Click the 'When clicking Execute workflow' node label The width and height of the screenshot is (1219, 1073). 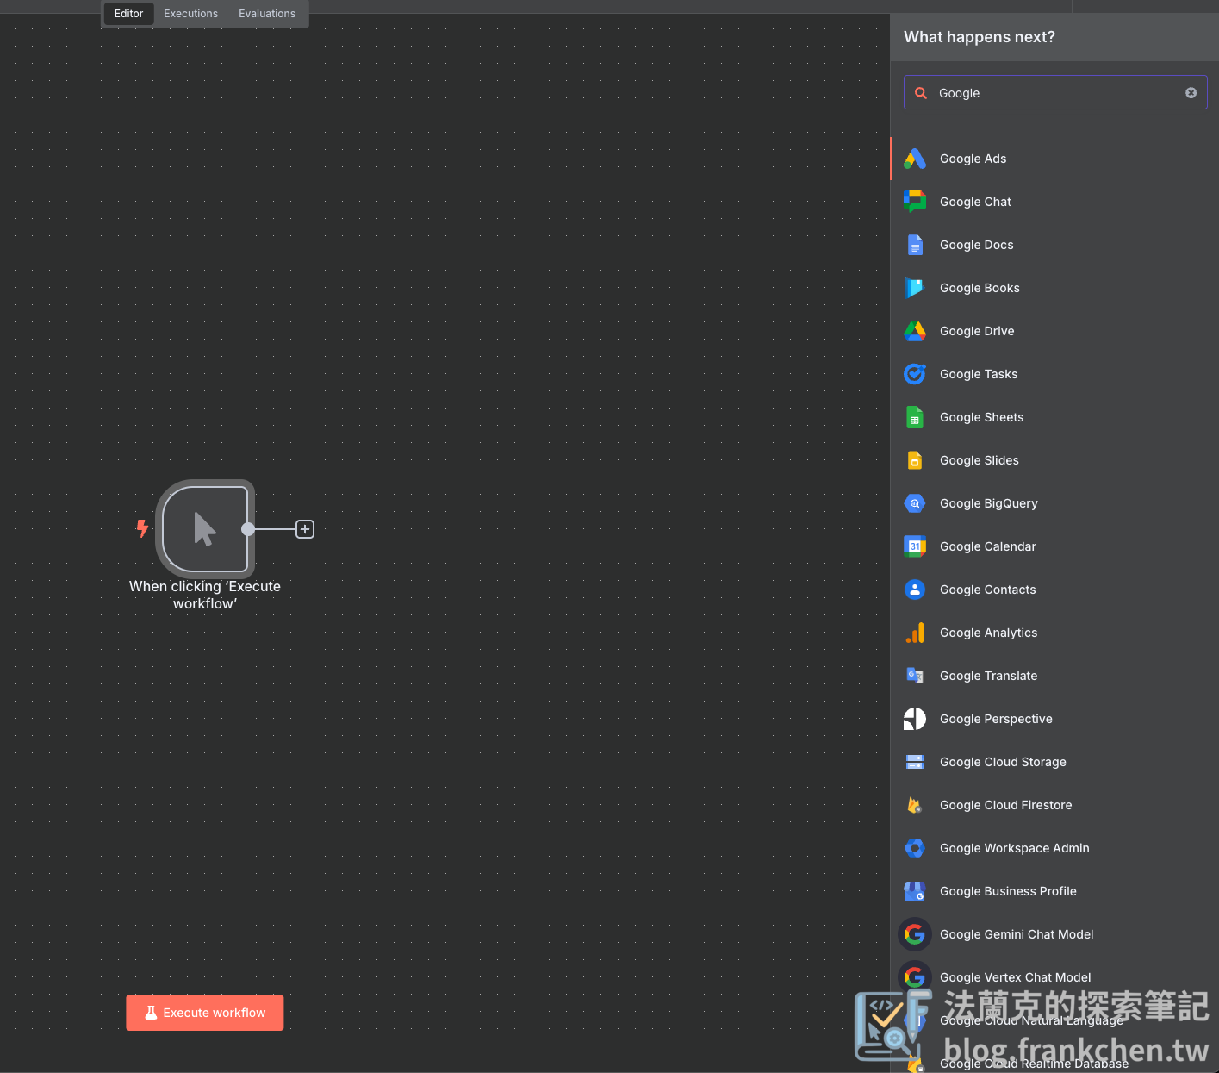[x=205, y=595]
